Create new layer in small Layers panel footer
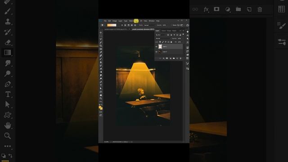The image size is (288, 162). coord(177,58)
